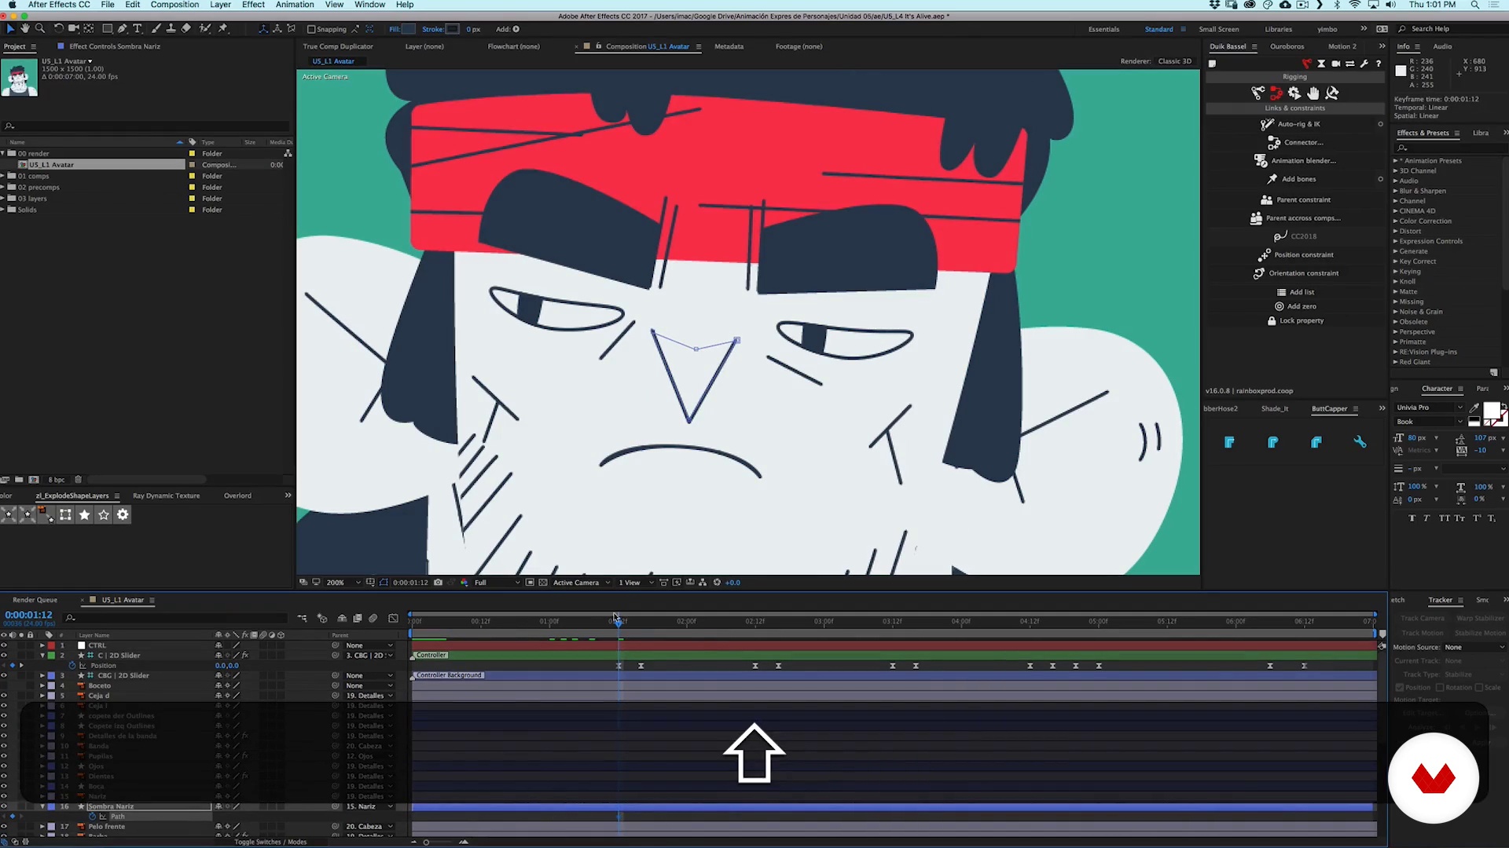
Task: Open the Stroke color swatch
Action: tap(453, 29)
